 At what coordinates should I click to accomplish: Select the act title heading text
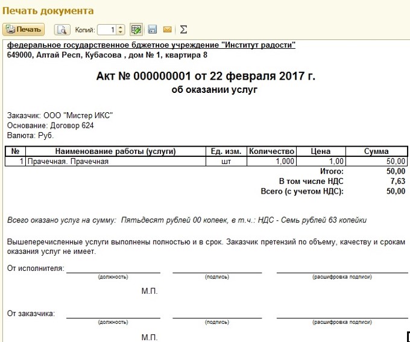(x=206, y=77)
